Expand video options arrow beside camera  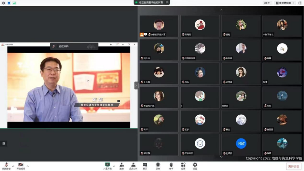pyautogui.click(x=27, y=166)
